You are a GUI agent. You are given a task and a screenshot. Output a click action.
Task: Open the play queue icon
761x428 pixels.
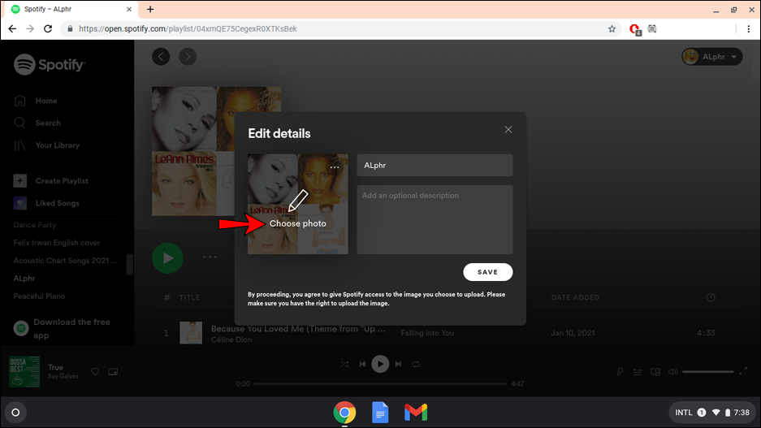pyautogui.click(x=638, y=372)
